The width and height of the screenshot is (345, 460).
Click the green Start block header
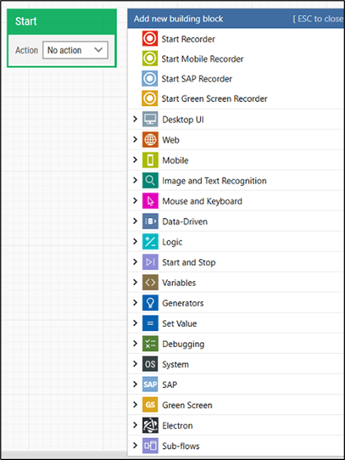[62, 22]
